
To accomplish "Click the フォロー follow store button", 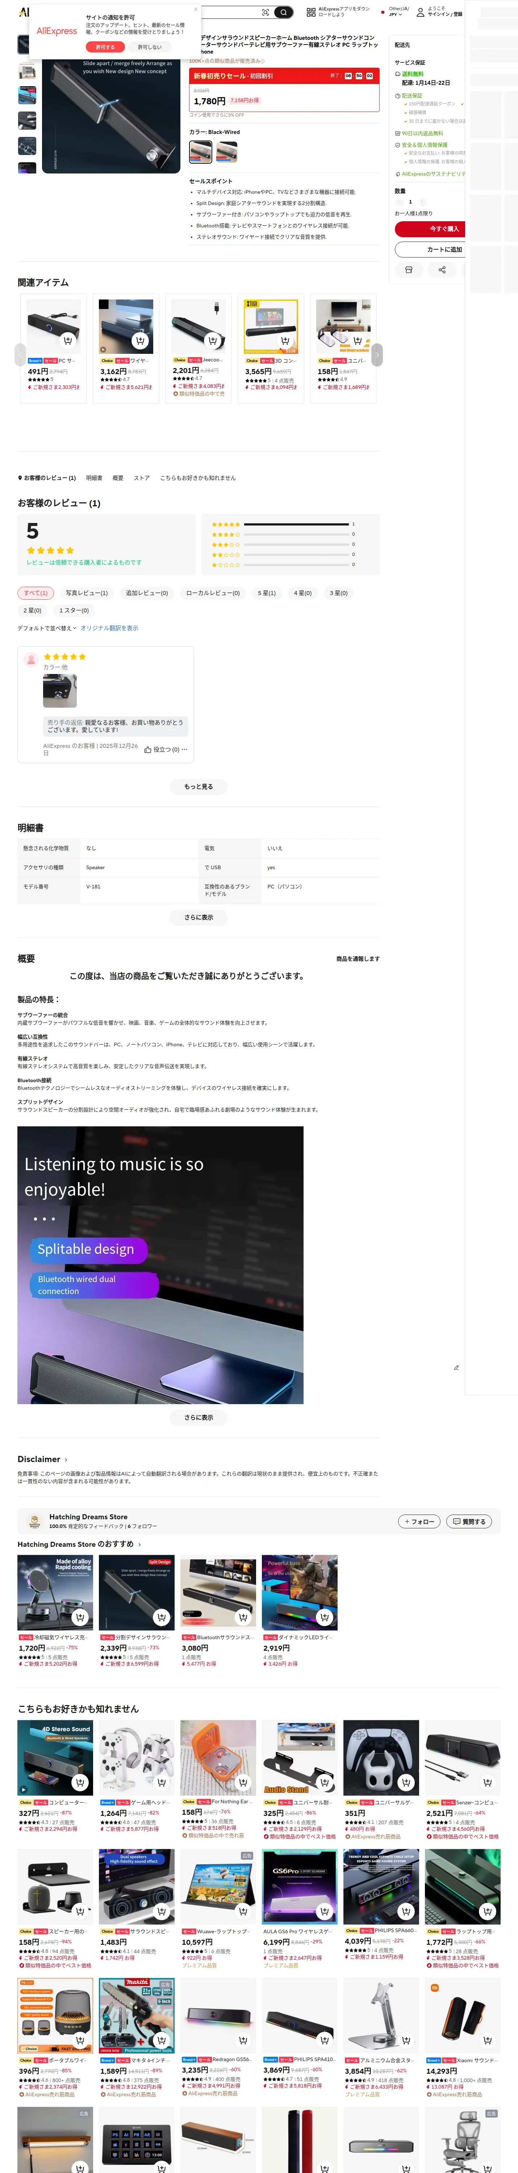I will click(419, 1522).
